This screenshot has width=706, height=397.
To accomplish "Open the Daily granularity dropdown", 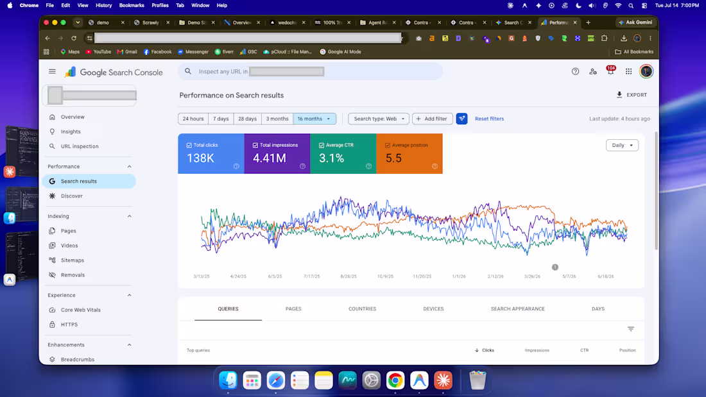I will 622,146.
